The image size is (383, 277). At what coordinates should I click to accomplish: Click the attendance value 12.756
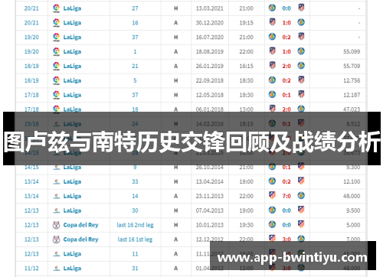coord(352,80)
